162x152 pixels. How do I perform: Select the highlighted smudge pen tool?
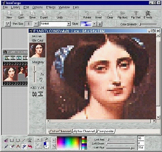[x=24, y=146]
